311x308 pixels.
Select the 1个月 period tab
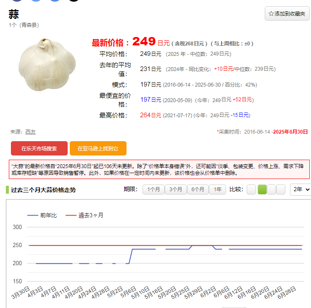click(153, 190)
